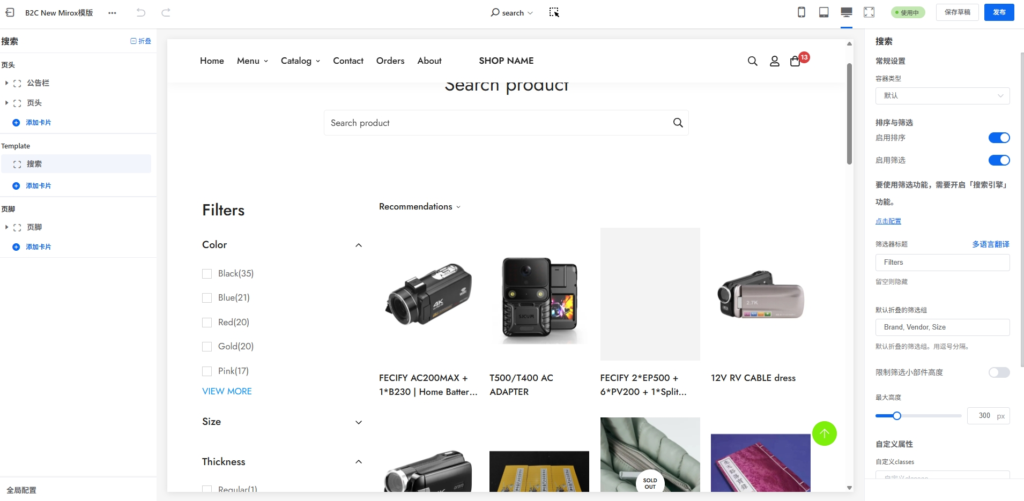Switch to tablet device preview
1024x501 pixels.
[824, 12]
